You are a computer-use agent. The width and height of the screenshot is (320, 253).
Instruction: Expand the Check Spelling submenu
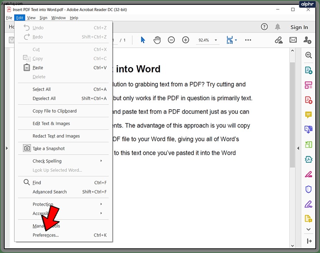click(64, 161)
